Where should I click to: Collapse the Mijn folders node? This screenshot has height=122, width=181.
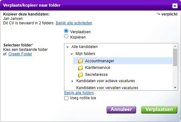point(72,54)
